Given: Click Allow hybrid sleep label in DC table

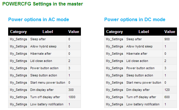Looking at the screenshot, I should 139,46.
